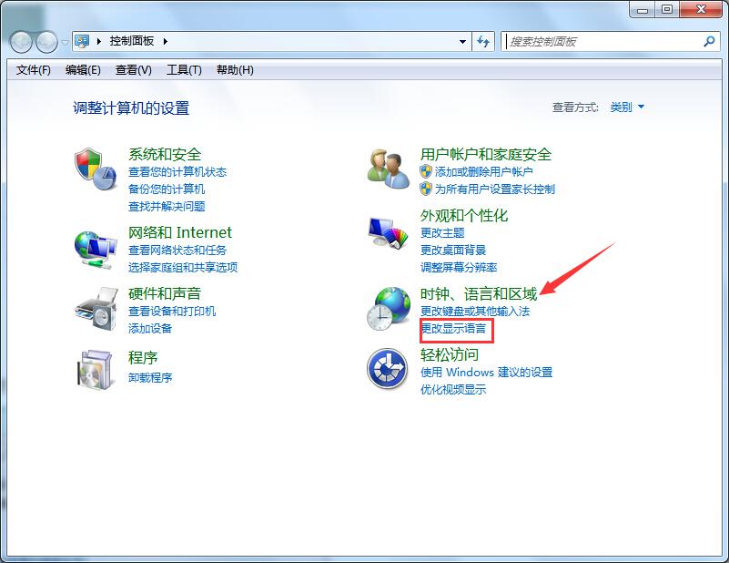Maximize the Control Panel window
Image resolution: width=729 pixels, height=563 pixels.
667,9
